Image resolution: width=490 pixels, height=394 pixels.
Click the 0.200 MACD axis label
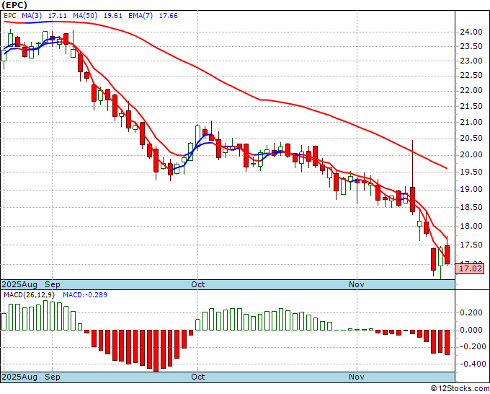point(471,312)
